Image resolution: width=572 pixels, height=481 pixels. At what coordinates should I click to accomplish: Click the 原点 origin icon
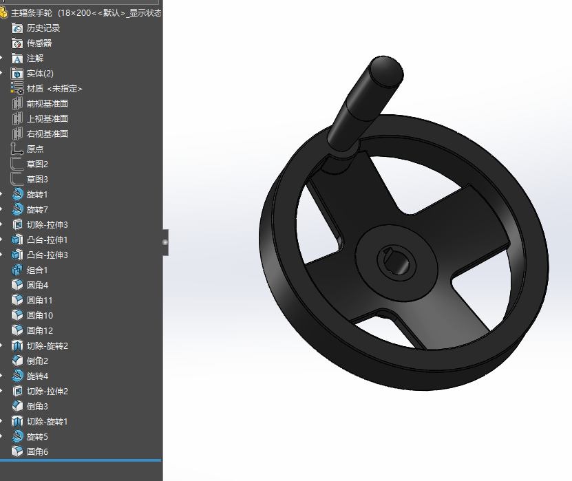pyautogui.click(x=17, y=149)
